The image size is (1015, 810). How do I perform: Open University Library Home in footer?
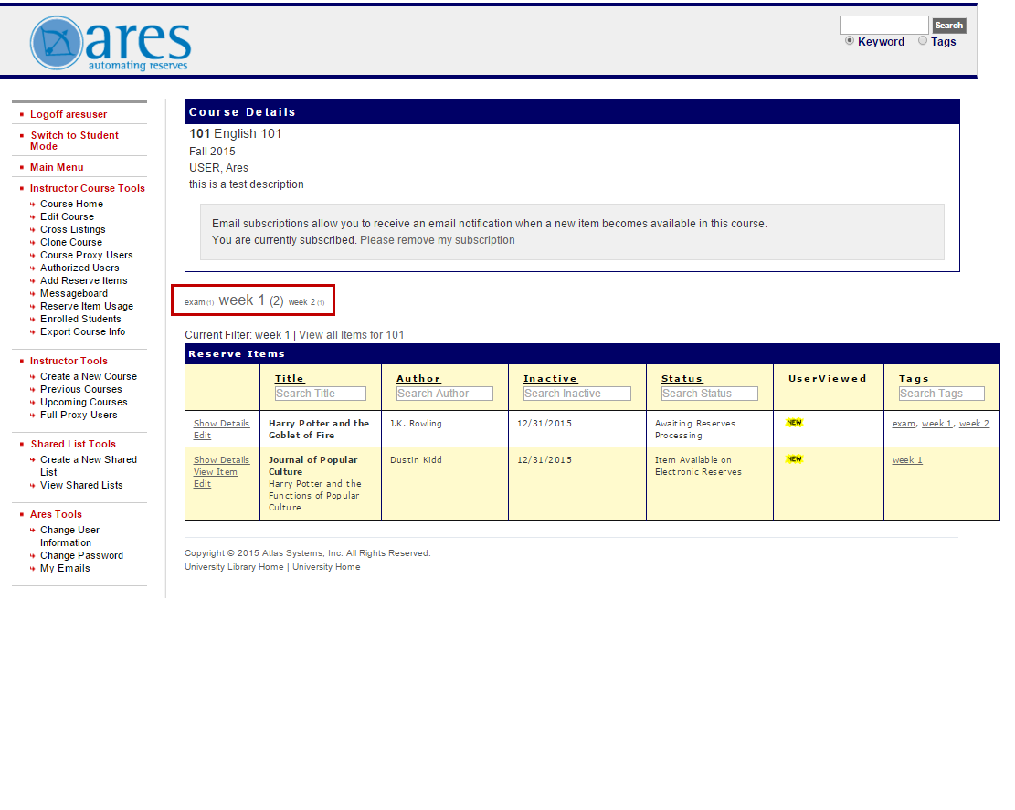point(237,566)
